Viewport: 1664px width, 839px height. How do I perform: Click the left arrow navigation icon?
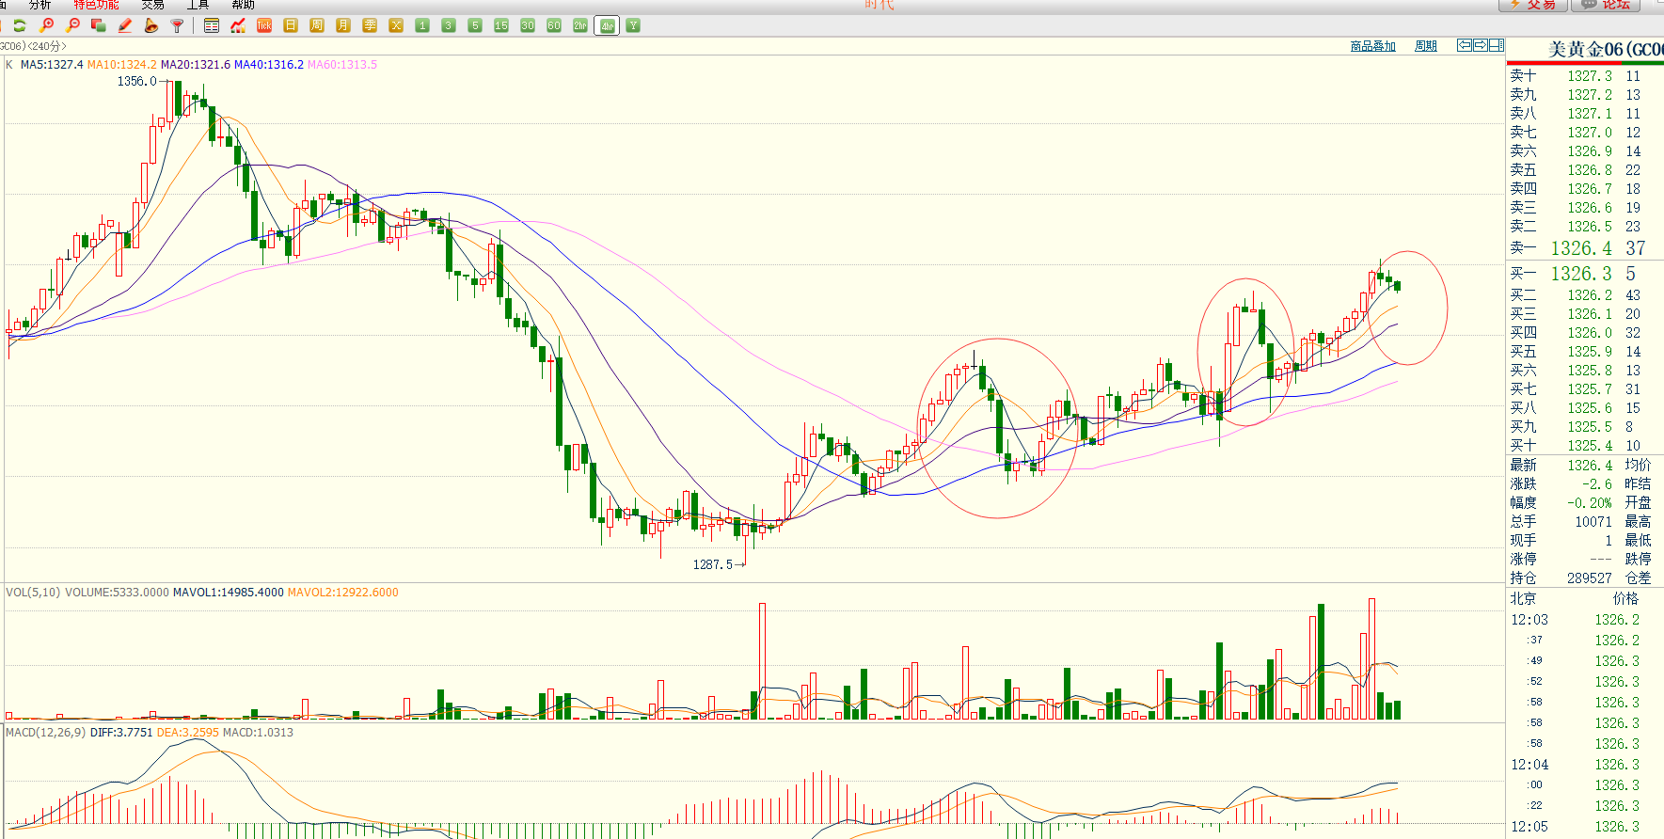1465,45
